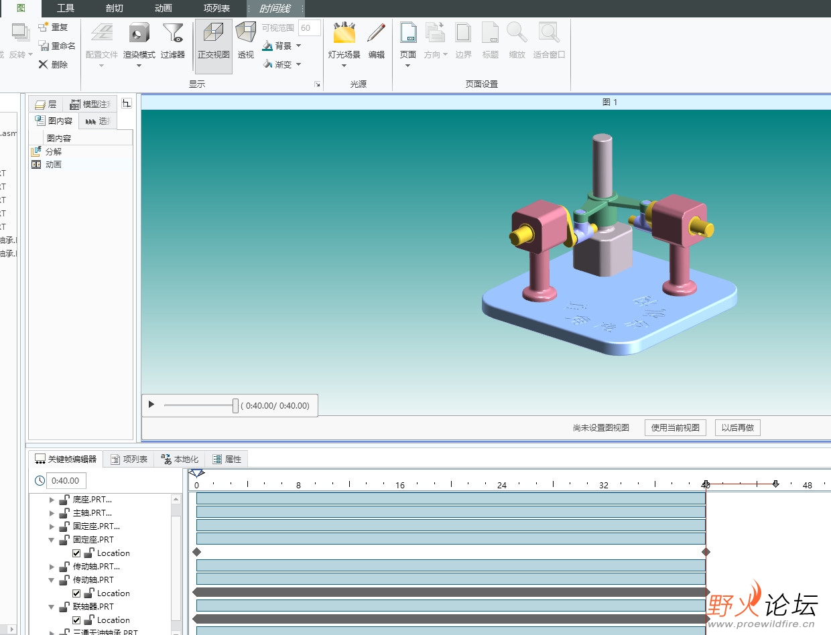Expand the 主轴.PRT tree row
Viewport: 831px width, 635px height.
[x=52, y=513]
